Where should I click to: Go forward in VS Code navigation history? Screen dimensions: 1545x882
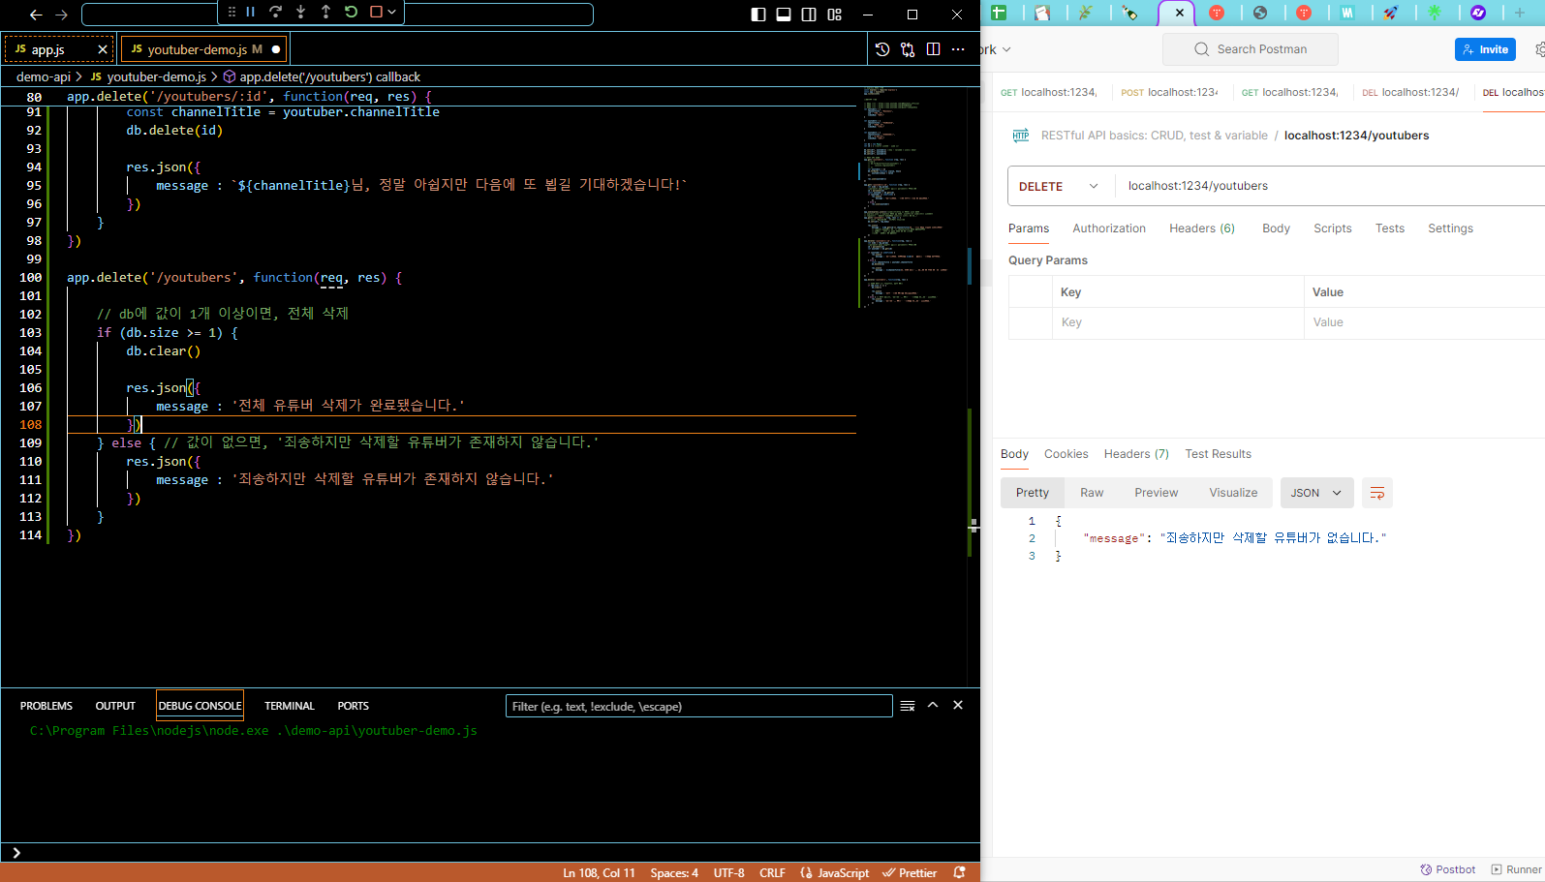(x=62, y=15)
